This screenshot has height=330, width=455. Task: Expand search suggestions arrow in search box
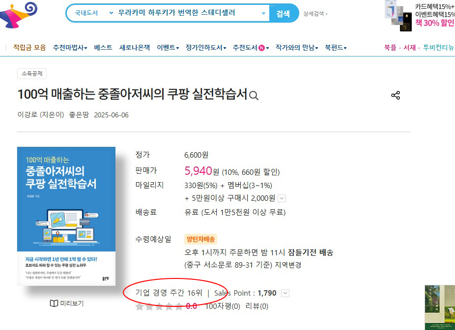pos(263,13)
